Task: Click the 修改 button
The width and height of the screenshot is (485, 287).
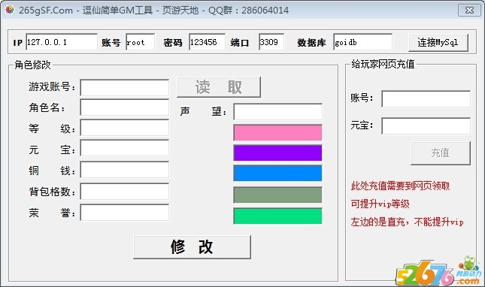Action: point(192,247)
